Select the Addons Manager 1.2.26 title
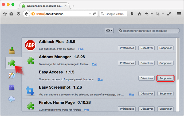The height and width of the screenshot is (116, 184). (x=62, y=57)
